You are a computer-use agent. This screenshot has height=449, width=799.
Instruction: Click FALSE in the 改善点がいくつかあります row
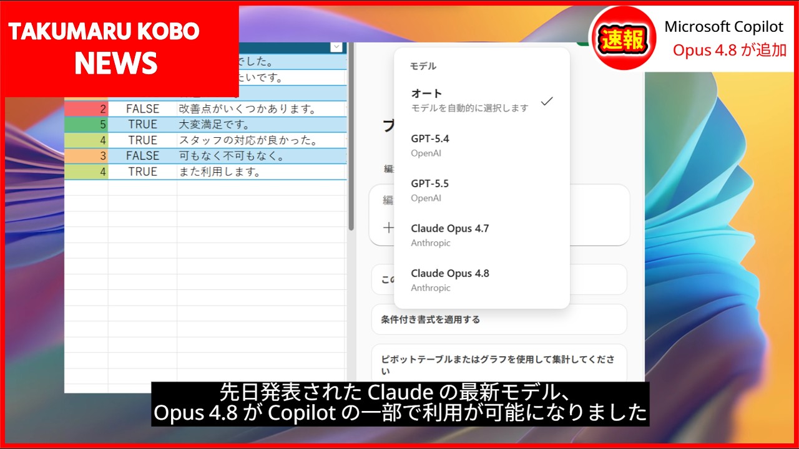142,109
